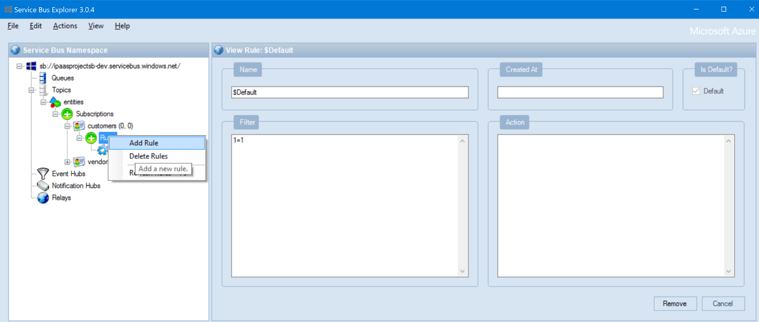Collapse the entities topic node
The width and height of the screenshot is (759, 322).
(43, 102)
